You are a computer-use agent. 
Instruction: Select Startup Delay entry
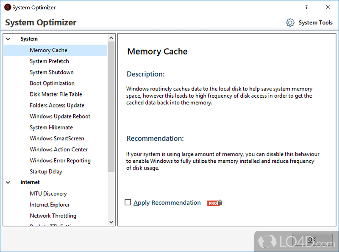[46, 172]
